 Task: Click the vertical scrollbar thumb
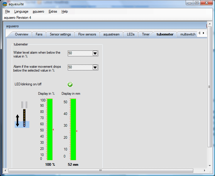pyautogui.click(x=209, y=87)
